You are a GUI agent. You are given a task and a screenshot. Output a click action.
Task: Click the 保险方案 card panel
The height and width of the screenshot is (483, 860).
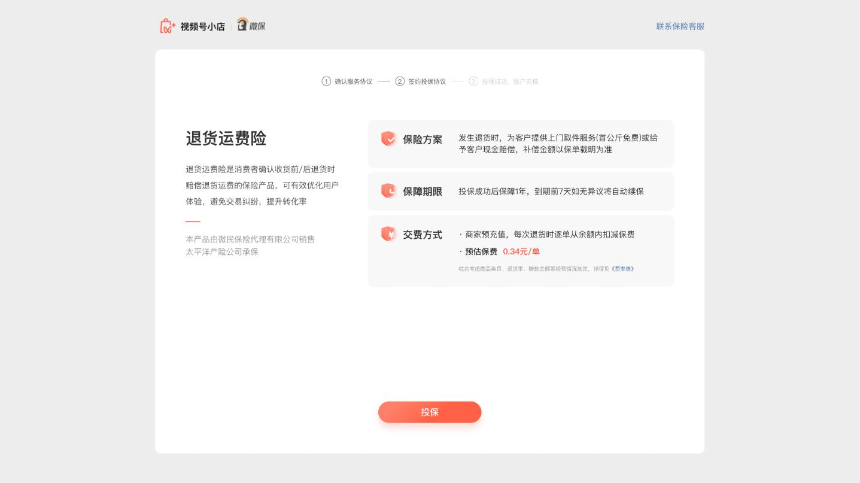click(x=521, y=144)
